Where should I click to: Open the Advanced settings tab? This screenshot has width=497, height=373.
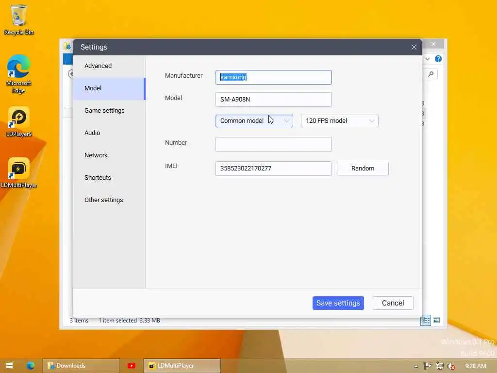(109, 66)
